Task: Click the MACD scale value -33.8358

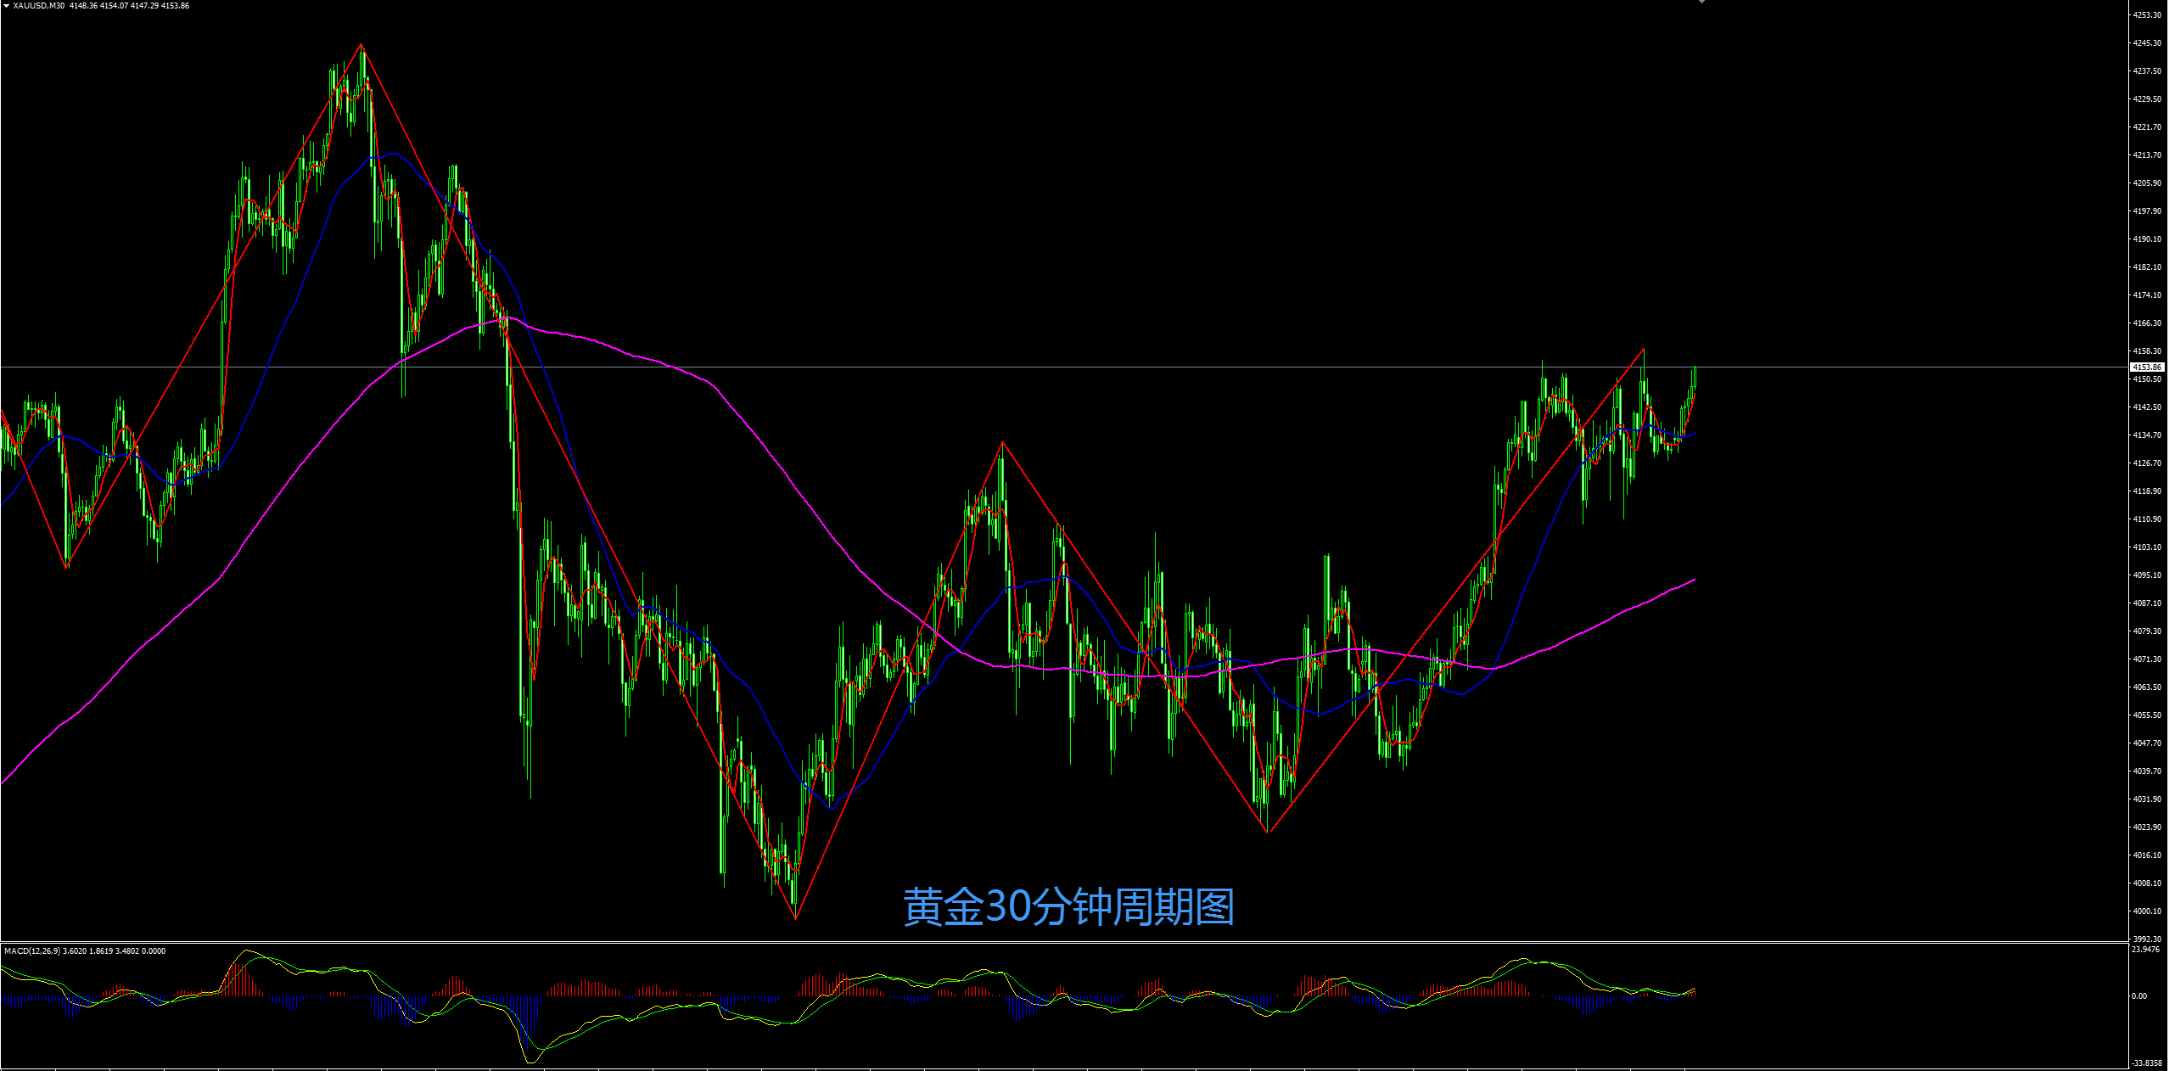Action: pos(2147,1063)
